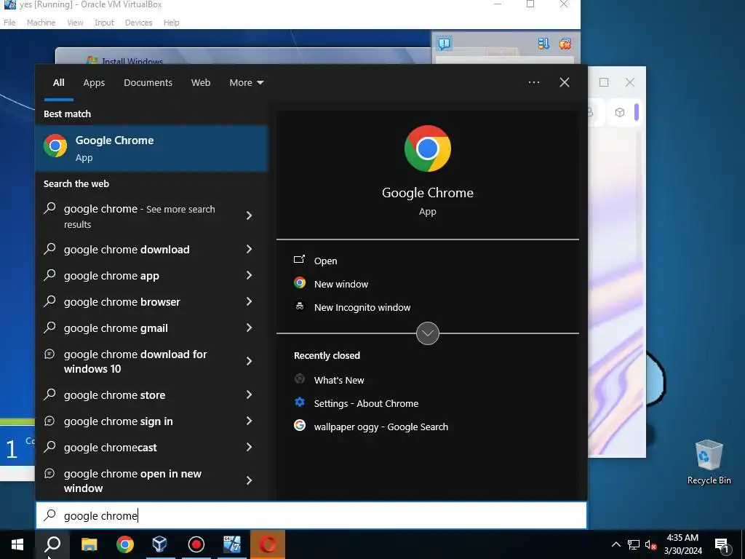745x559 pixels.
Task: Switch to the Web search tab
Action: [x=201, y=82]
